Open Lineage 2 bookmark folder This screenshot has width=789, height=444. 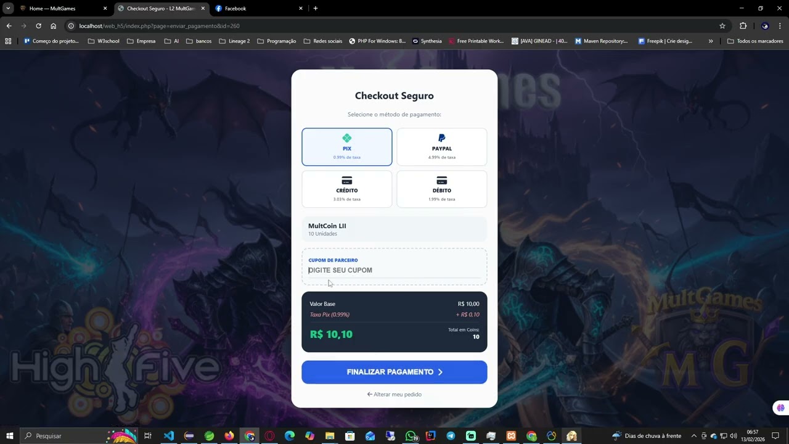point(234,41)
